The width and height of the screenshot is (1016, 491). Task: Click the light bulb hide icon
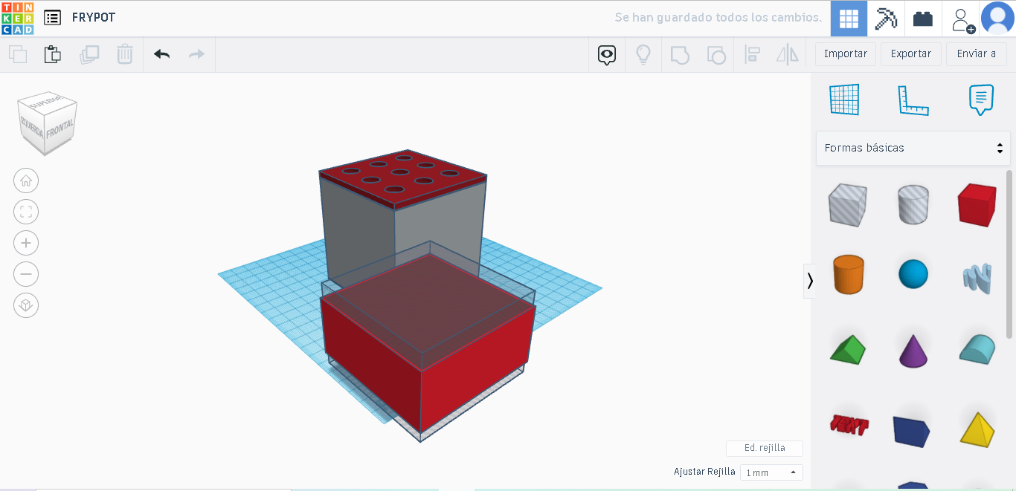[x=643, y=54]
